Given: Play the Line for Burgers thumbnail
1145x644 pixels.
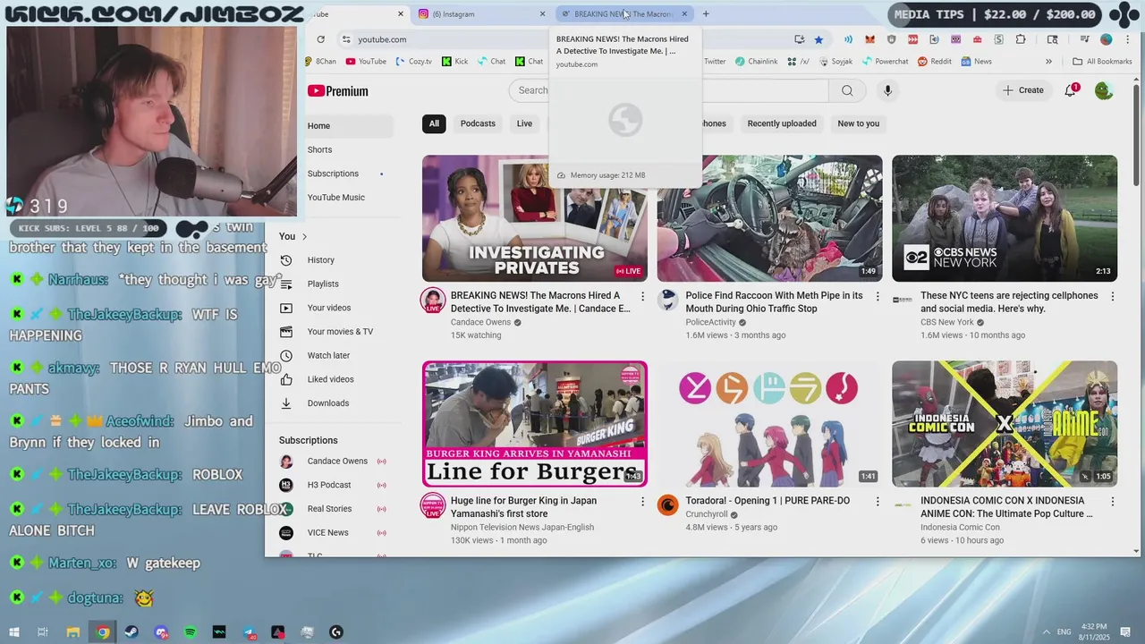Looking at the screenshot, I should (x=535, y=424).
